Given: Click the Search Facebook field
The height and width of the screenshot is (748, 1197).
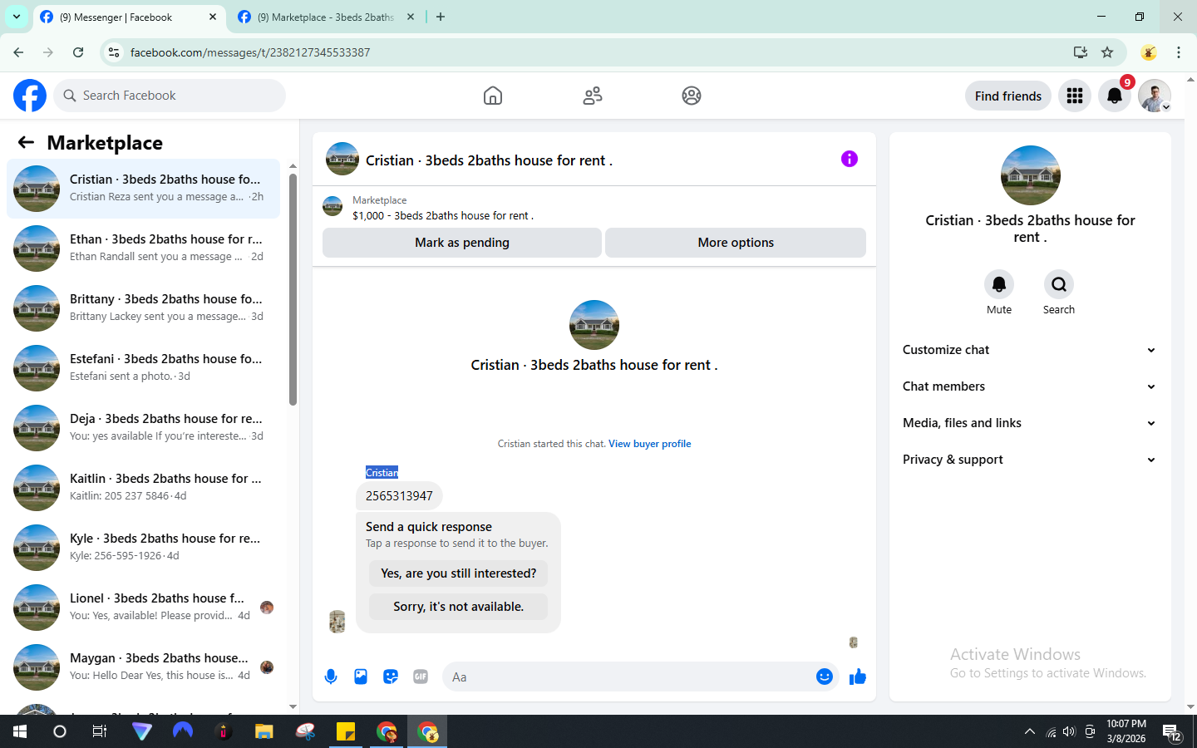Looking at the screenshot, I should click(x=170, y=96).
